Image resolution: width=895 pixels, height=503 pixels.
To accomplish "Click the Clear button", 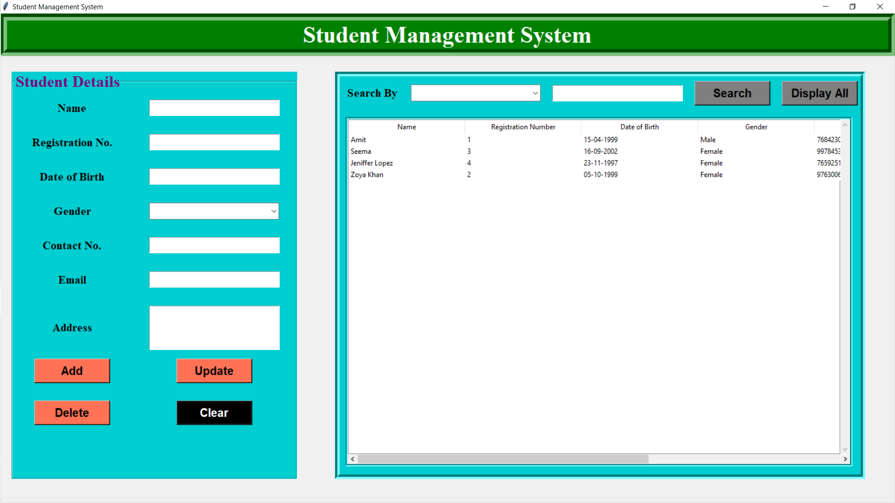I will (x=214, y=413).
